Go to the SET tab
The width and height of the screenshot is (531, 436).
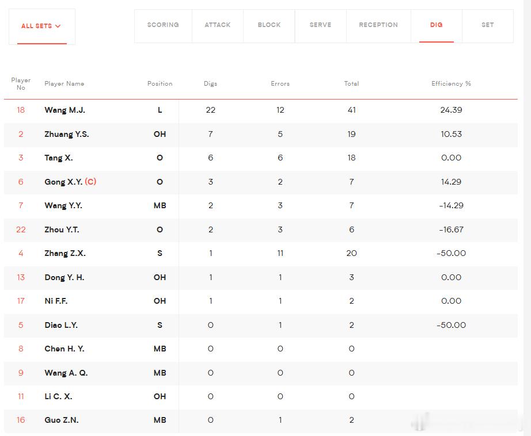[x=488, y=25]
